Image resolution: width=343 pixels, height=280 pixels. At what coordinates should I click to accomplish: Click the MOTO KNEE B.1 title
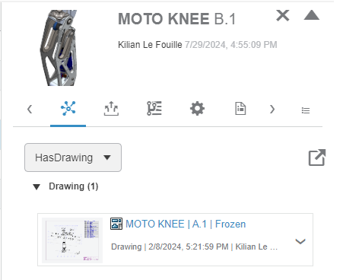pos(177,19)
